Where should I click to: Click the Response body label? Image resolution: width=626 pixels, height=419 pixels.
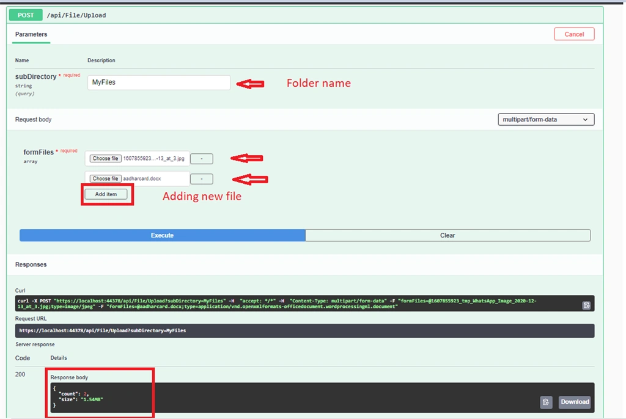click(69, 377)
